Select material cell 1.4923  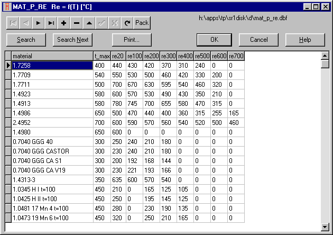[x=52, y=94]
